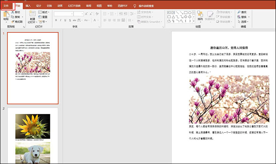Click the 粘贴 (Paste) icon

coord(6,14)
